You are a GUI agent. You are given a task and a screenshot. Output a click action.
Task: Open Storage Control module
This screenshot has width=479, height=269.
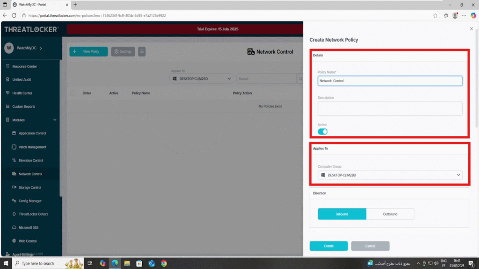29,187
